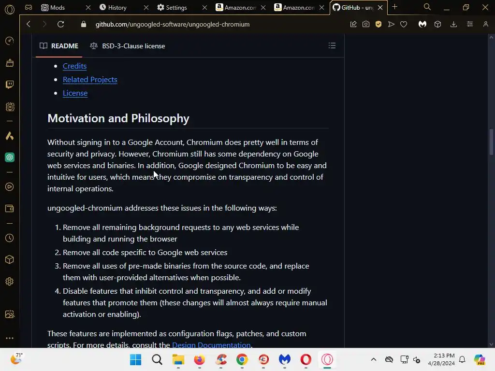Close the Settings tab

pos(204,7)
